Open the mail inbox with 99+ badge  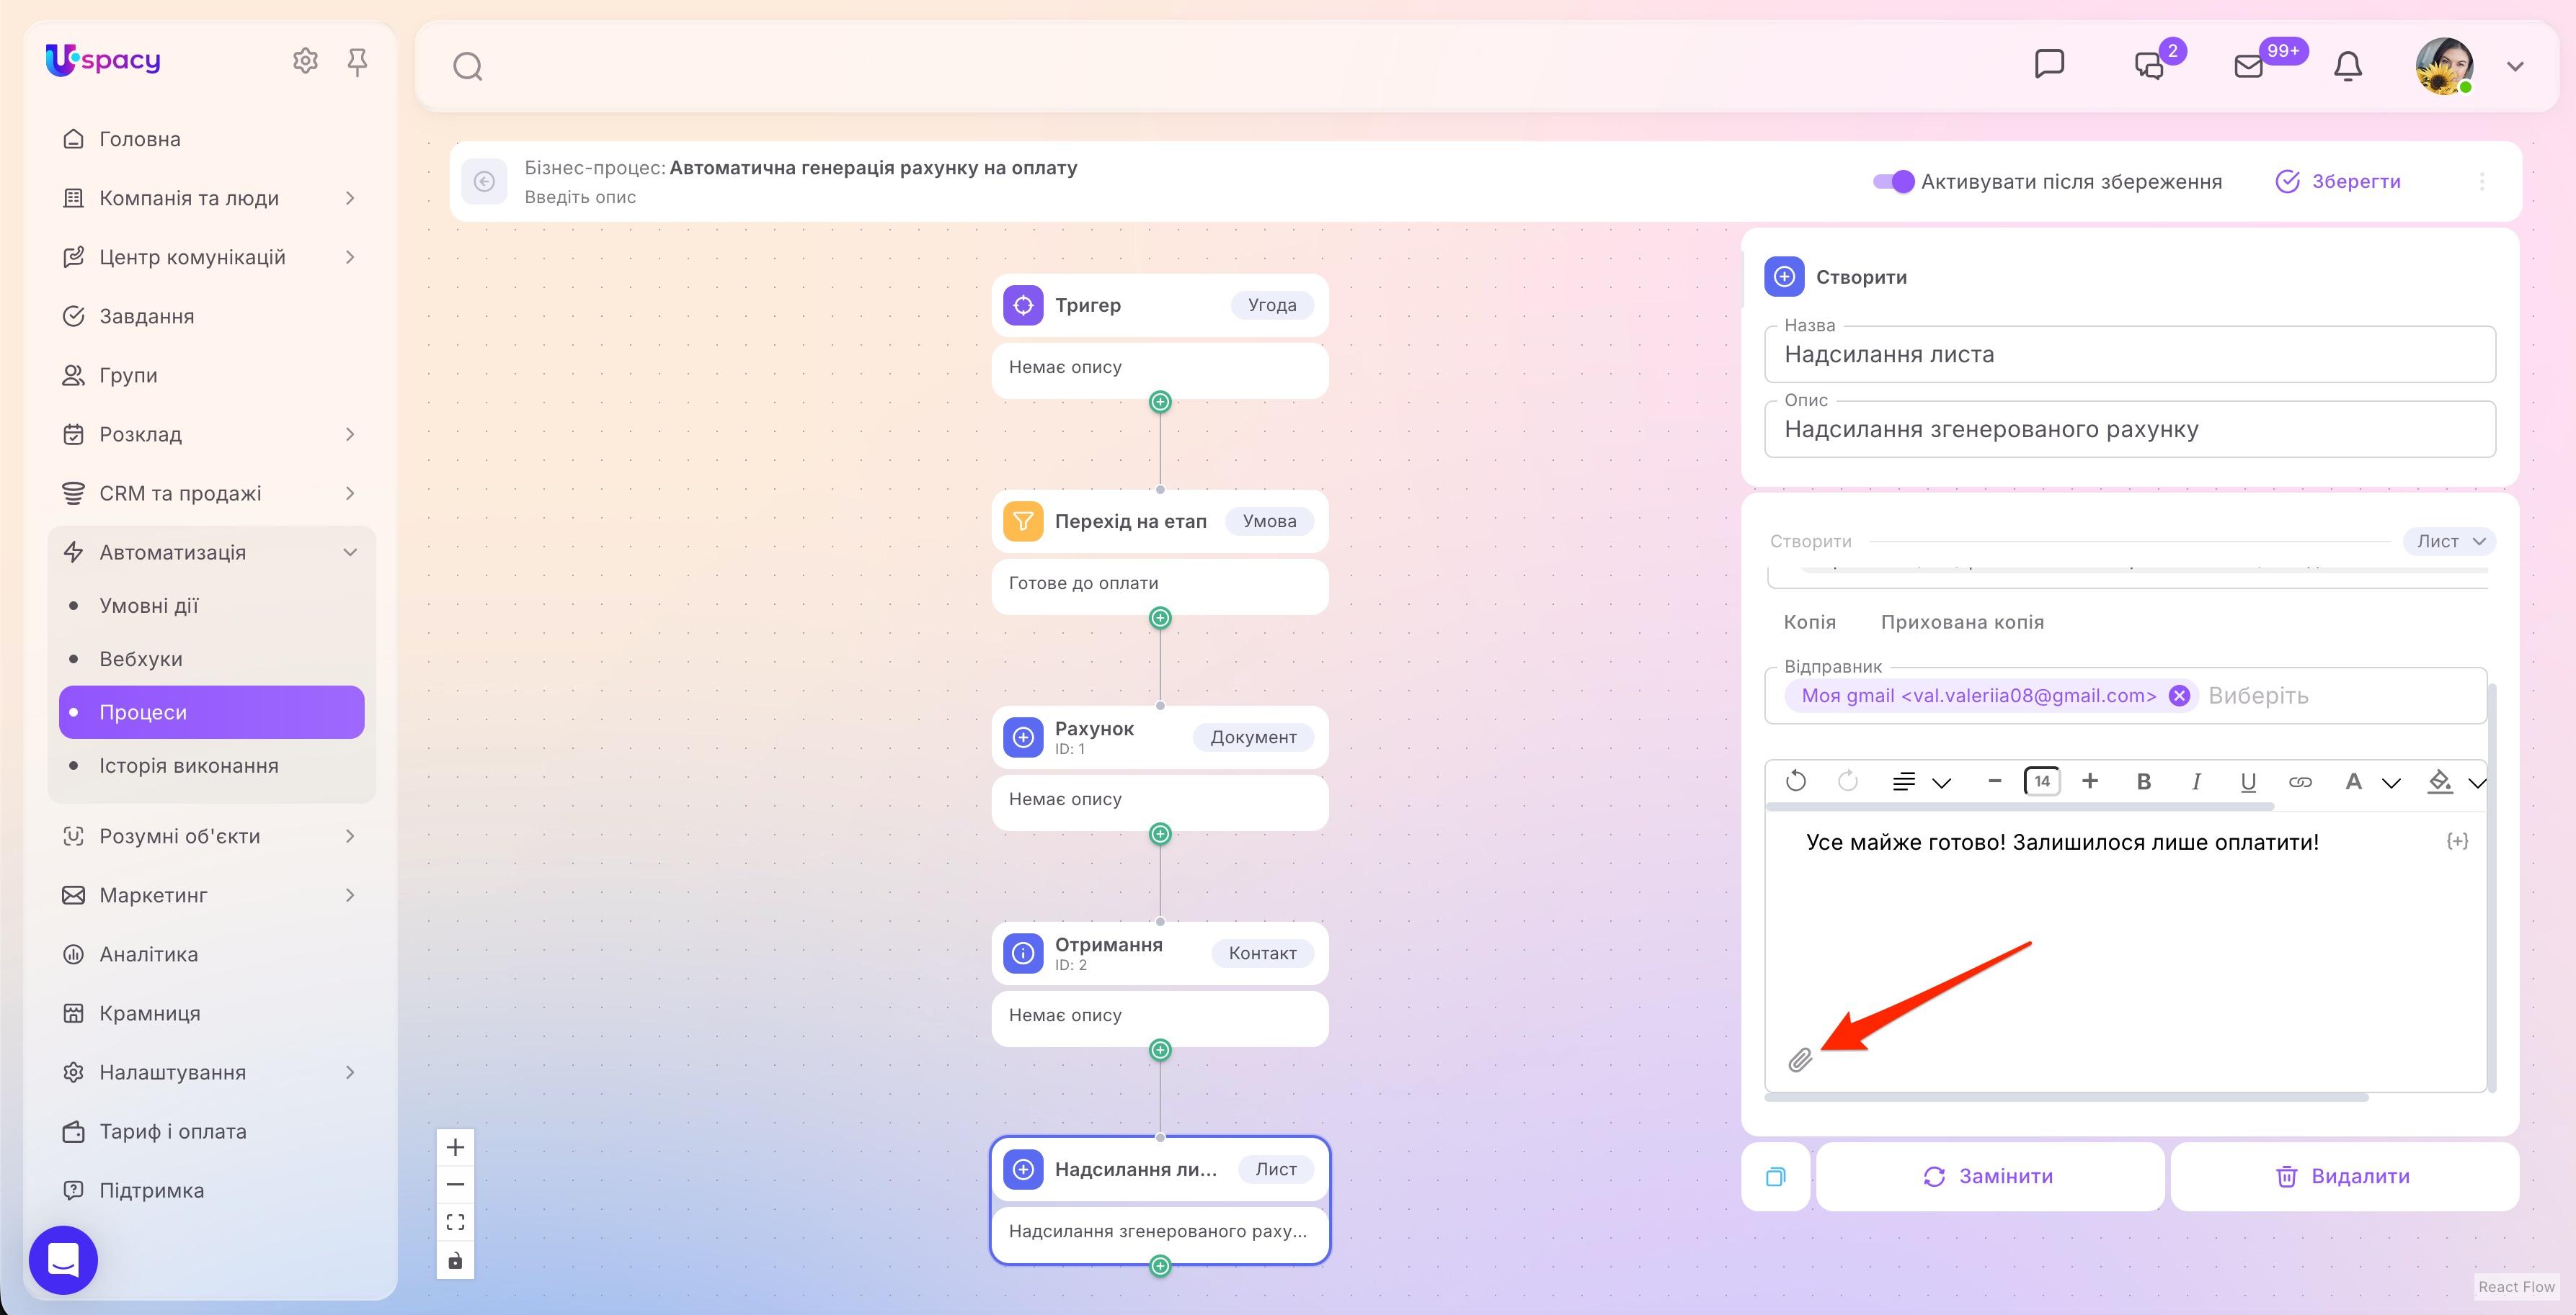click(x=2249, y=66)
